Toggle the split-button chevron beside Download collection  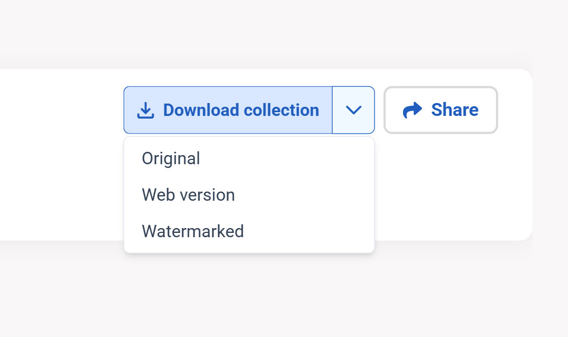tap(354, 110)
